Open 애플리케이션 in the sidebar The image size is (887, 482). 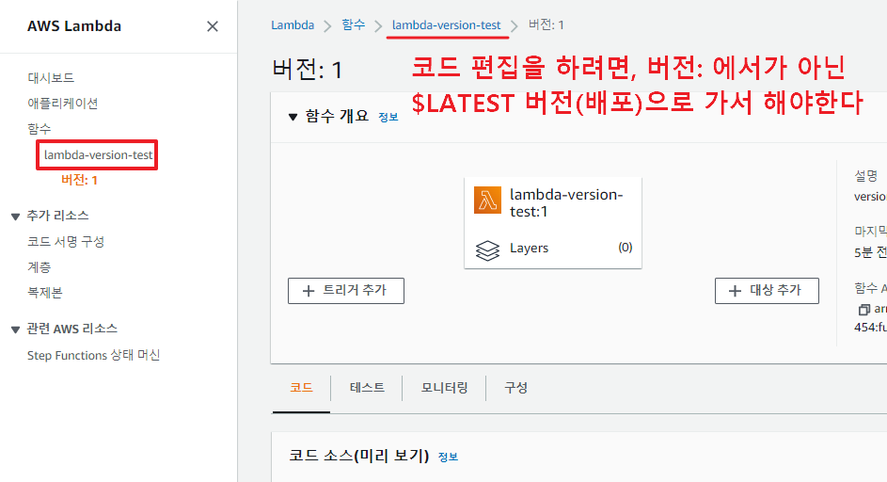point(63,103)
